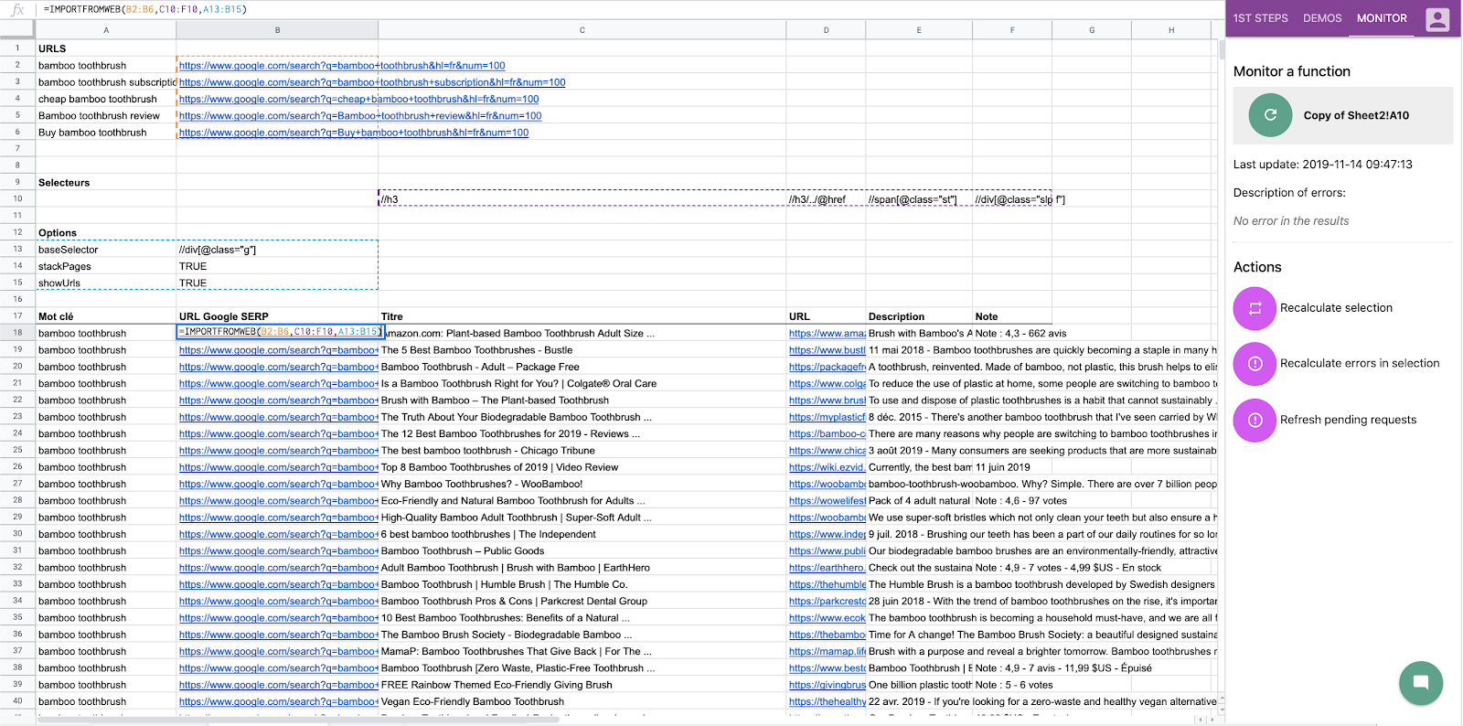Screen dimensions: 1463x726
Task: Open the https://www.bustl result link
Action: point(827,350)
